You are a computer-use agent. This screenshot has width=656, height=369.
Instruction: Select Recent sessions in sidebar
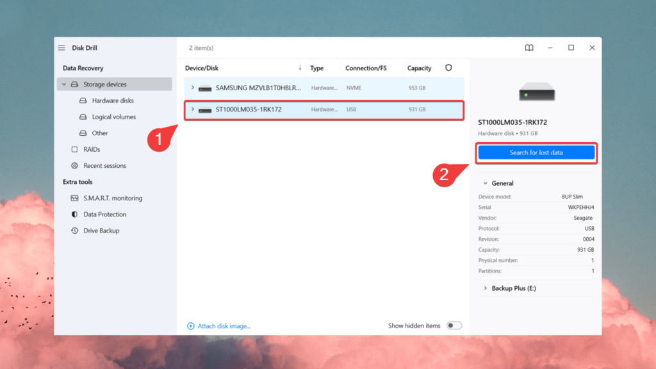[x=104, y=166]
